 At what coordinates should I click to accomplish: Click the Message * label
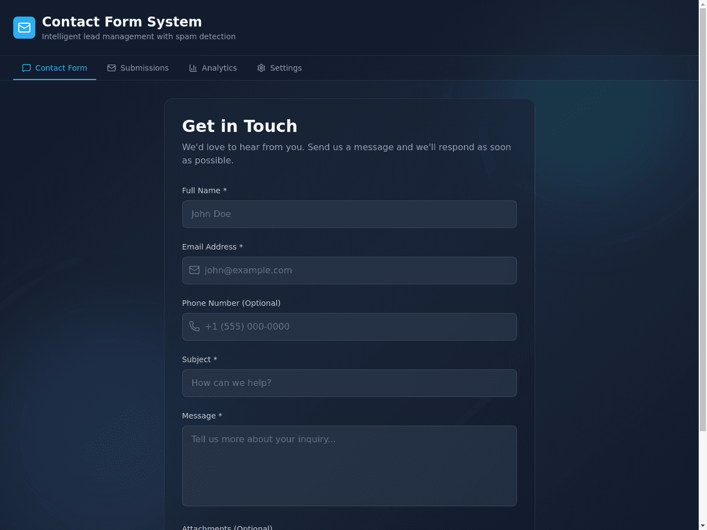click(202, 416)
